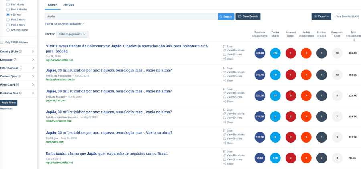Screen dimensions: 361x169
Task: Expand the Country (TLD) filter
Action: [33, 51]
